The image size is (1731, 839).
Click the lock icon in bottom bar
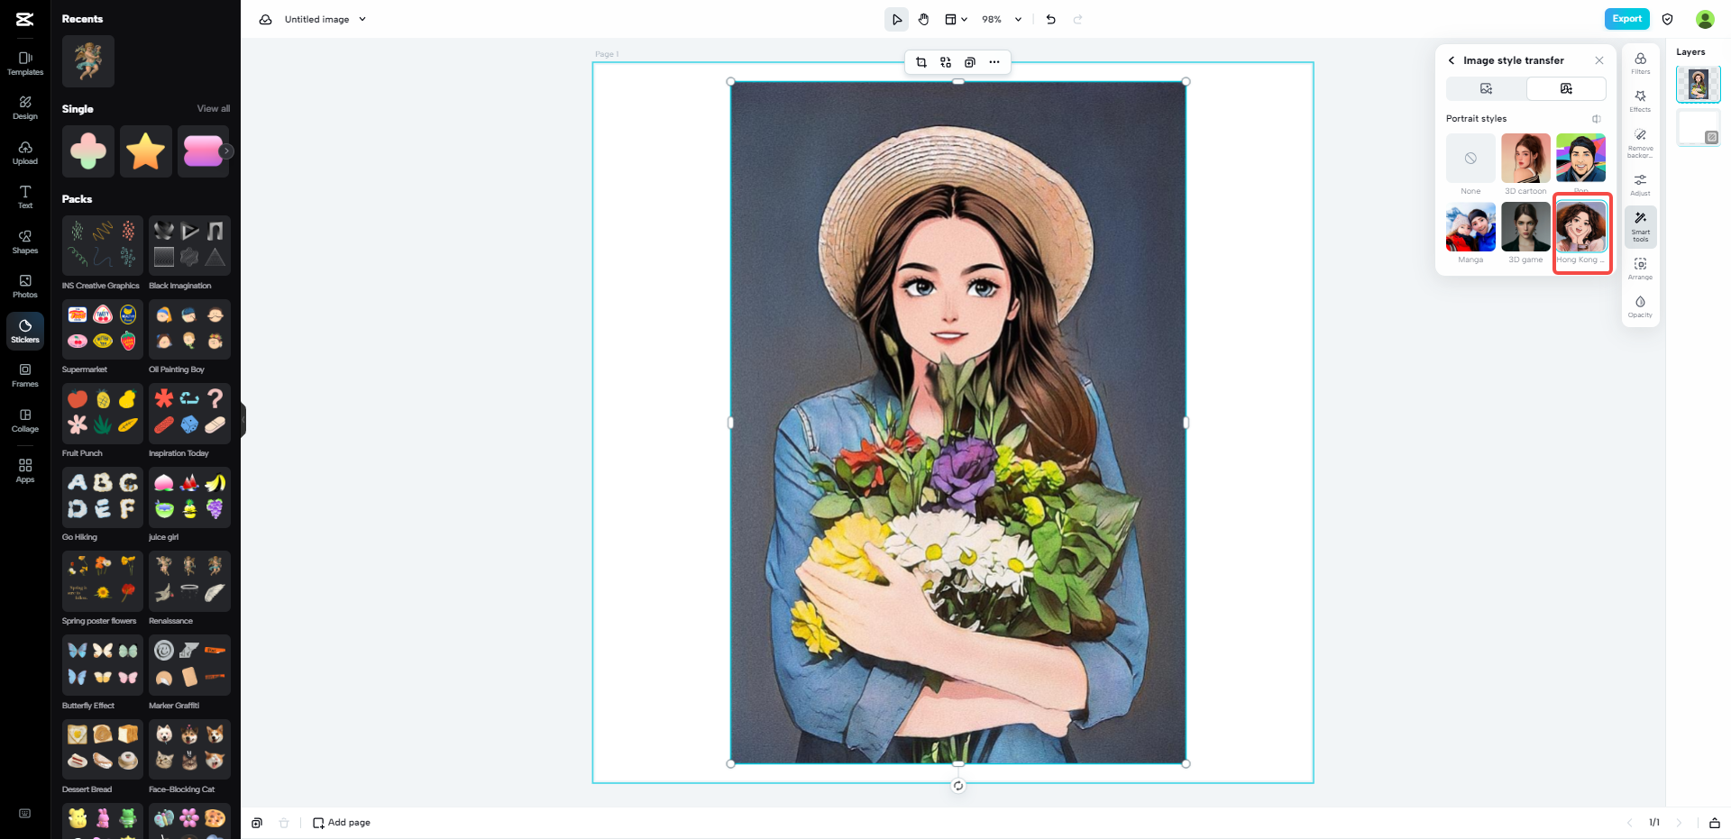point(1715,823)
